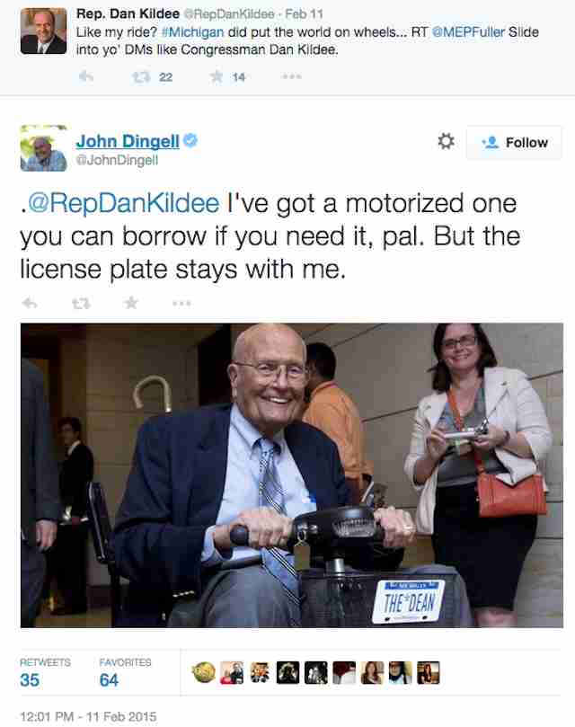Retweet John Dingell's tweet
This screenshot has width=575, height=727.
point(81,304)
